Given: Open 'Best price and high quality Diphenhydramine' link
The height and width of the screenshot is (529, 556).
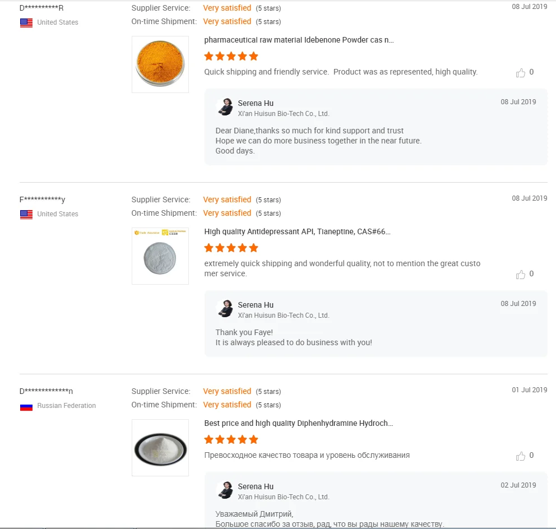Looking at the screenshot, I should pyautogui.click(x=298, y=424).
